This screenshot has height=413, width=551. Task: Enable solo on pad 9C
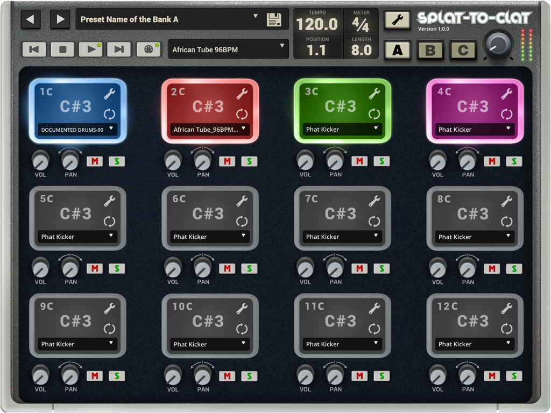click(x=116, y=376)
